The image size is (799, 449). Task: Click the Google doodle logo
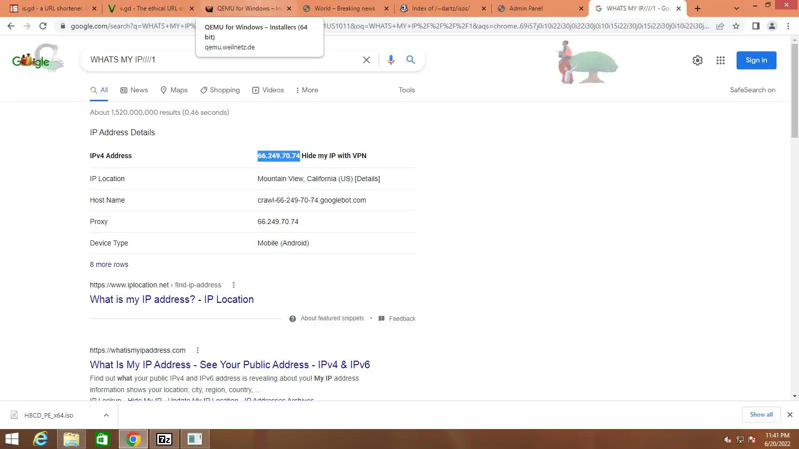(x=38, y=58)
